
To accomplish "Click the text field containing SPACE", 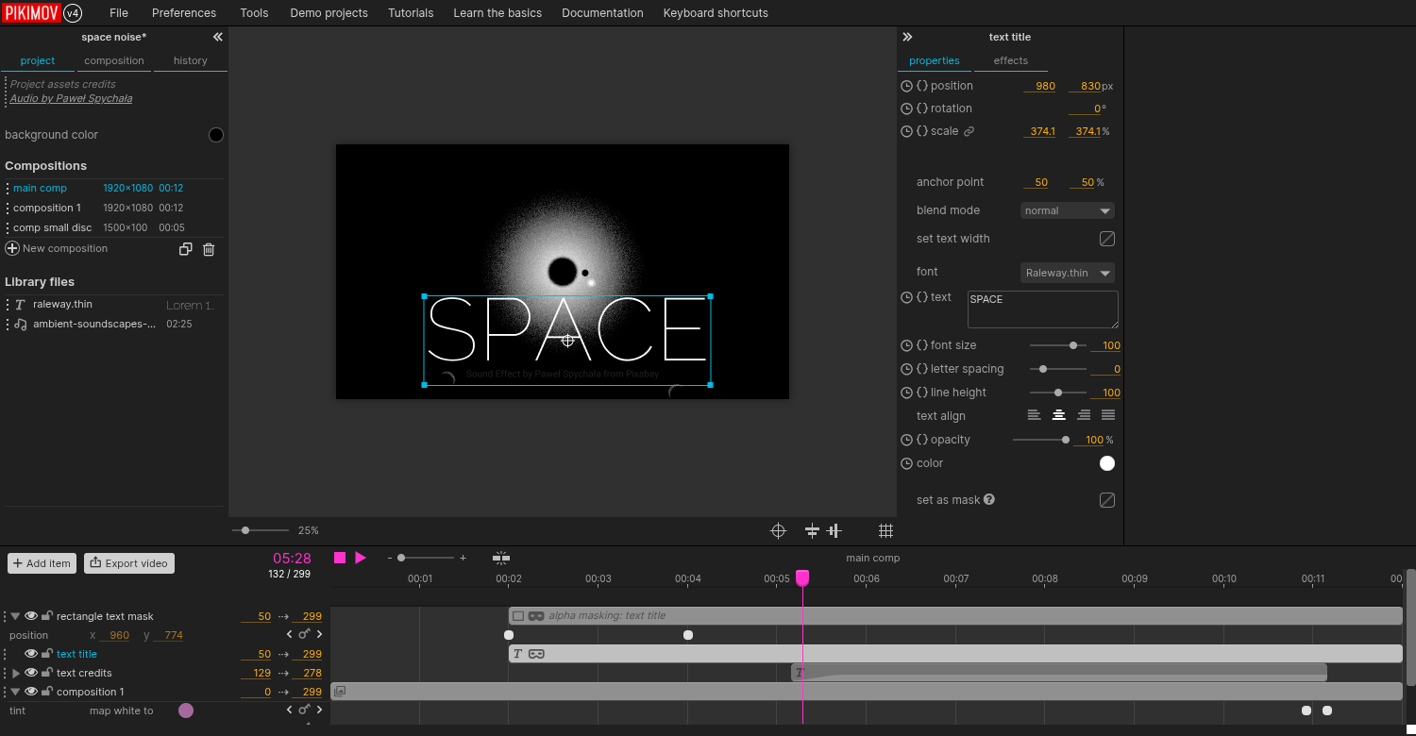I will coord(1043,309).
